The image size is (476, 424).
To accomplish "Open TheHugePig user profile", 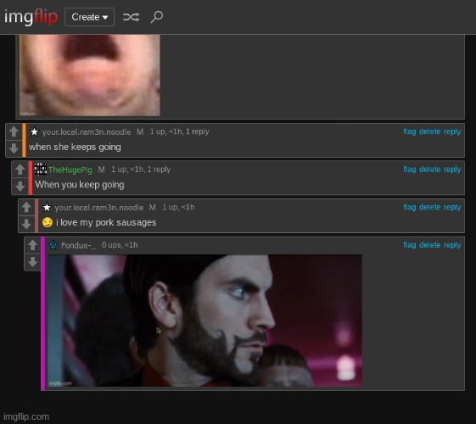I will click(70, 170).
